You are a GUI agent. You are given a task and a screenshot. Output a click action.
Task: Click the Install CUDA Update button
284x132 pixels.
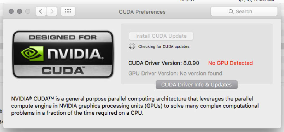161,36
